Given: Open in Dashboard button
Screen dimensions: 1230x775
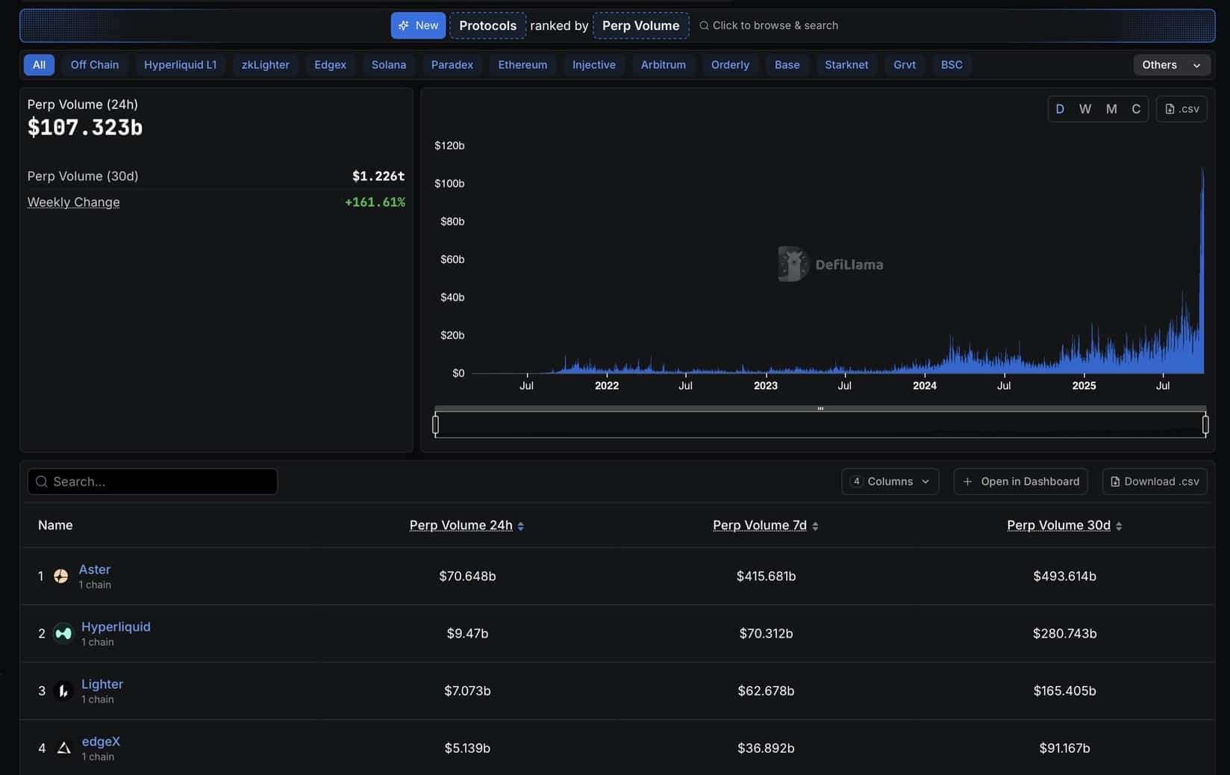Looking at the screenshot, I should pos(1020,482).
